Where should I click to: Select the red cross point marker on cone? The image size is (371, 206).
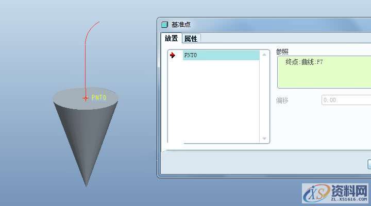coord(86,98)
